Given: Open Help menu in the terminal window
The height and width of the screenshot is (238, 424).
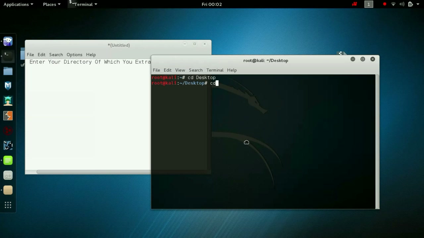Looking at the screenshot, I should [232, 70].
